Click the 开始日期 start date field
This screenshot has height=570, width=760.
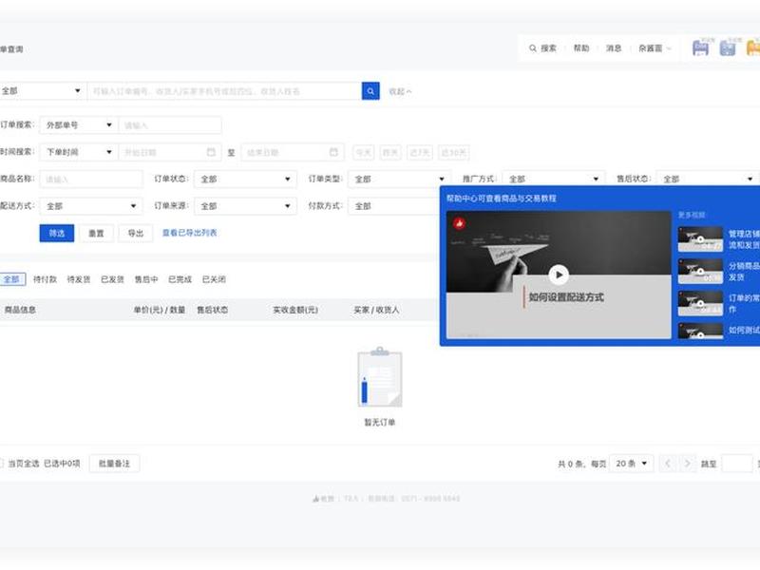pyautogui.click(x=170, y=152)
